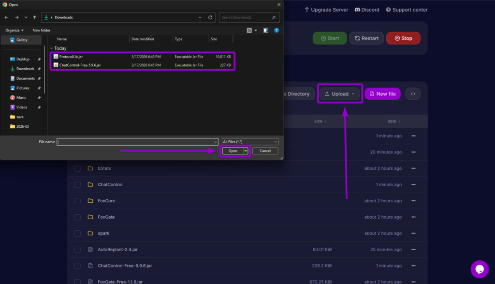This screenshot has width=495, height=284.
Task: Click the navigate up arrow in the dialog
Action: 34,17
